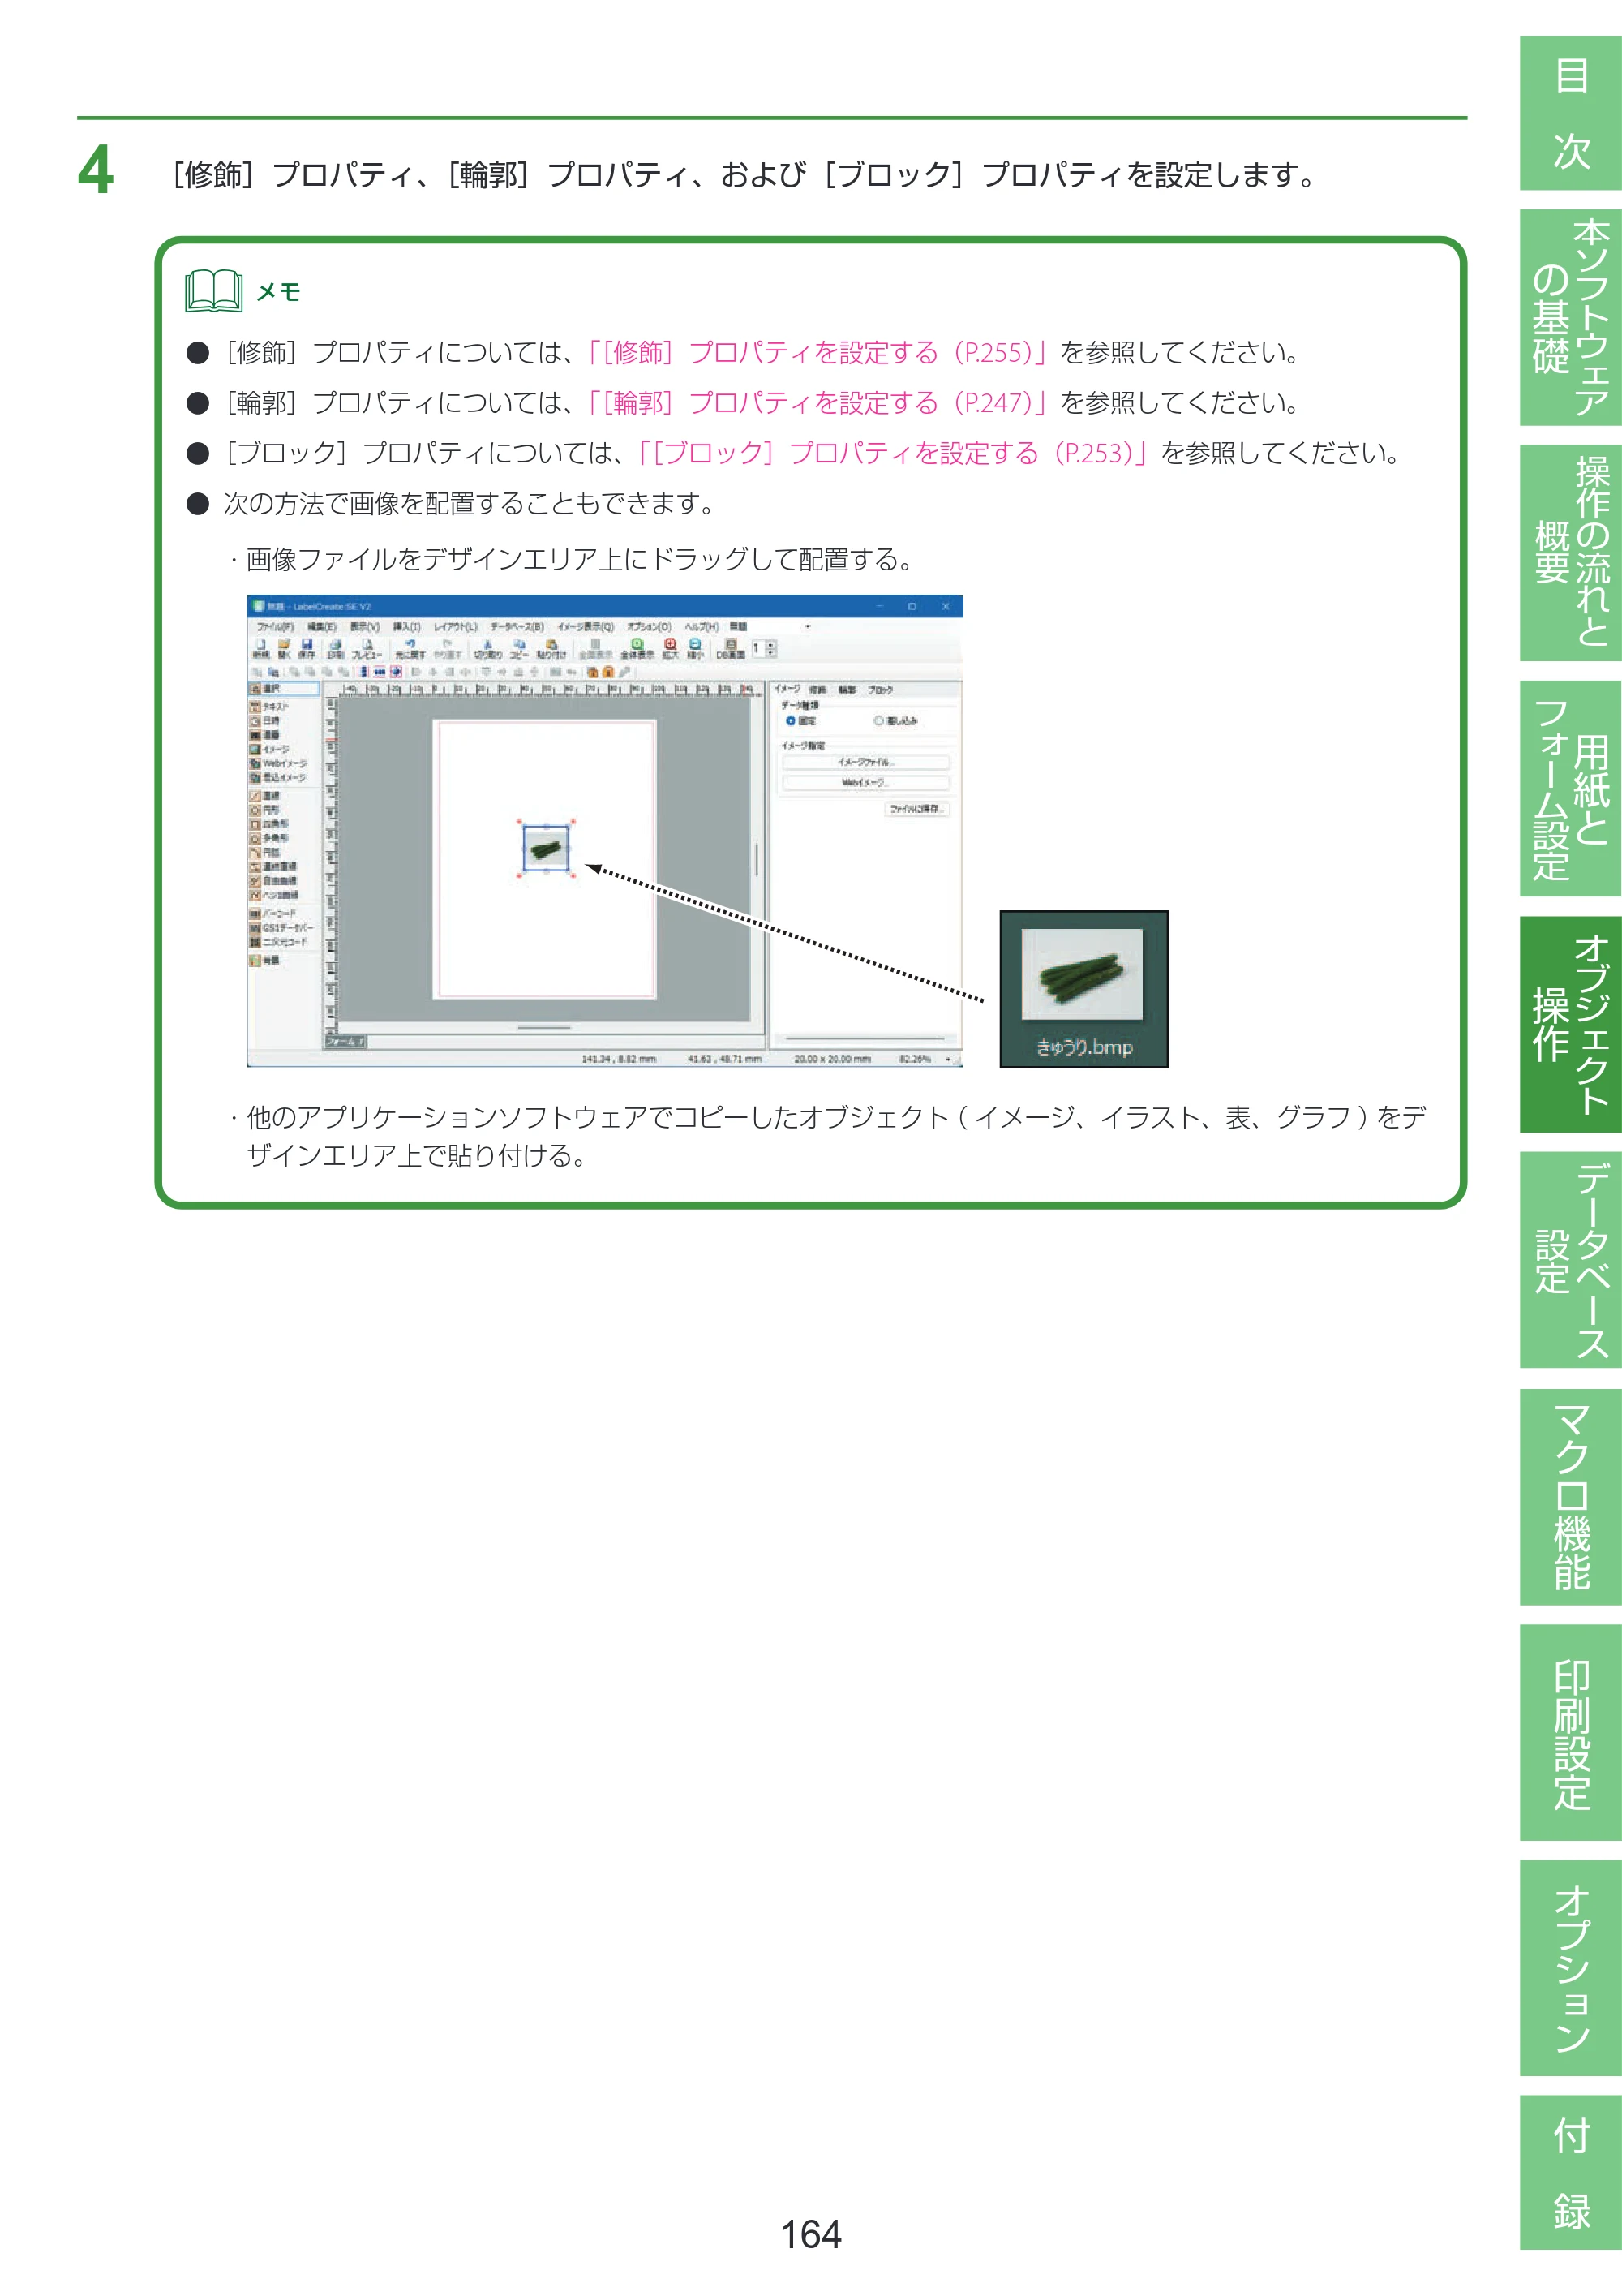
Task: Open the ファイル(F) menu
Action: pyautogui.click(x=275, y=627)
